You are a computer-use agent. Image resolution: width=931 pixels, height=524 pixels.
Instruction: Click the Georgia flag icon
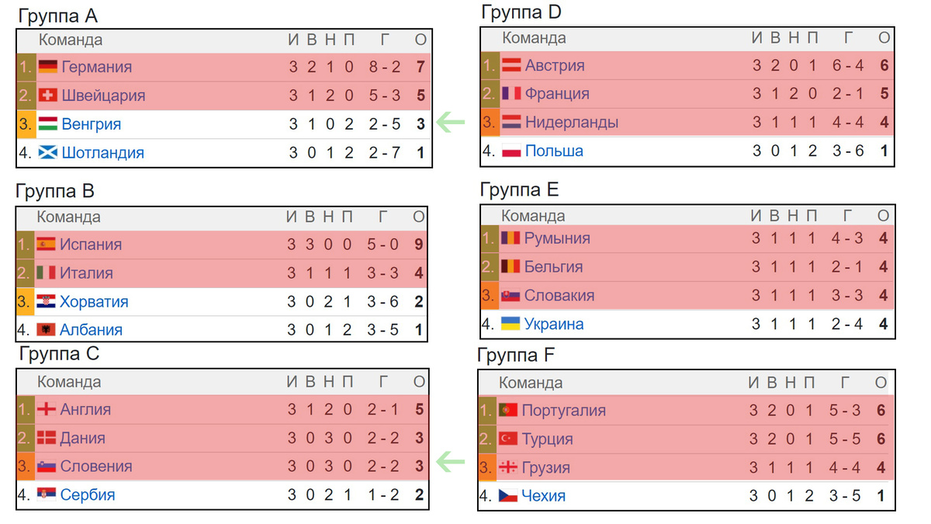(x=508, y=467)
